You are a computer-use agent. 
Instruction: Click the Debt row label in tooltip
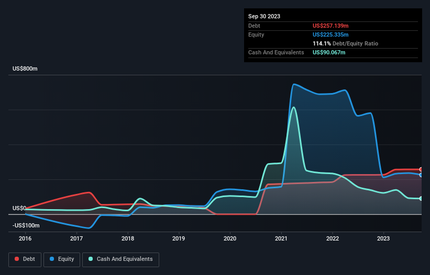[x=254, y=26]
